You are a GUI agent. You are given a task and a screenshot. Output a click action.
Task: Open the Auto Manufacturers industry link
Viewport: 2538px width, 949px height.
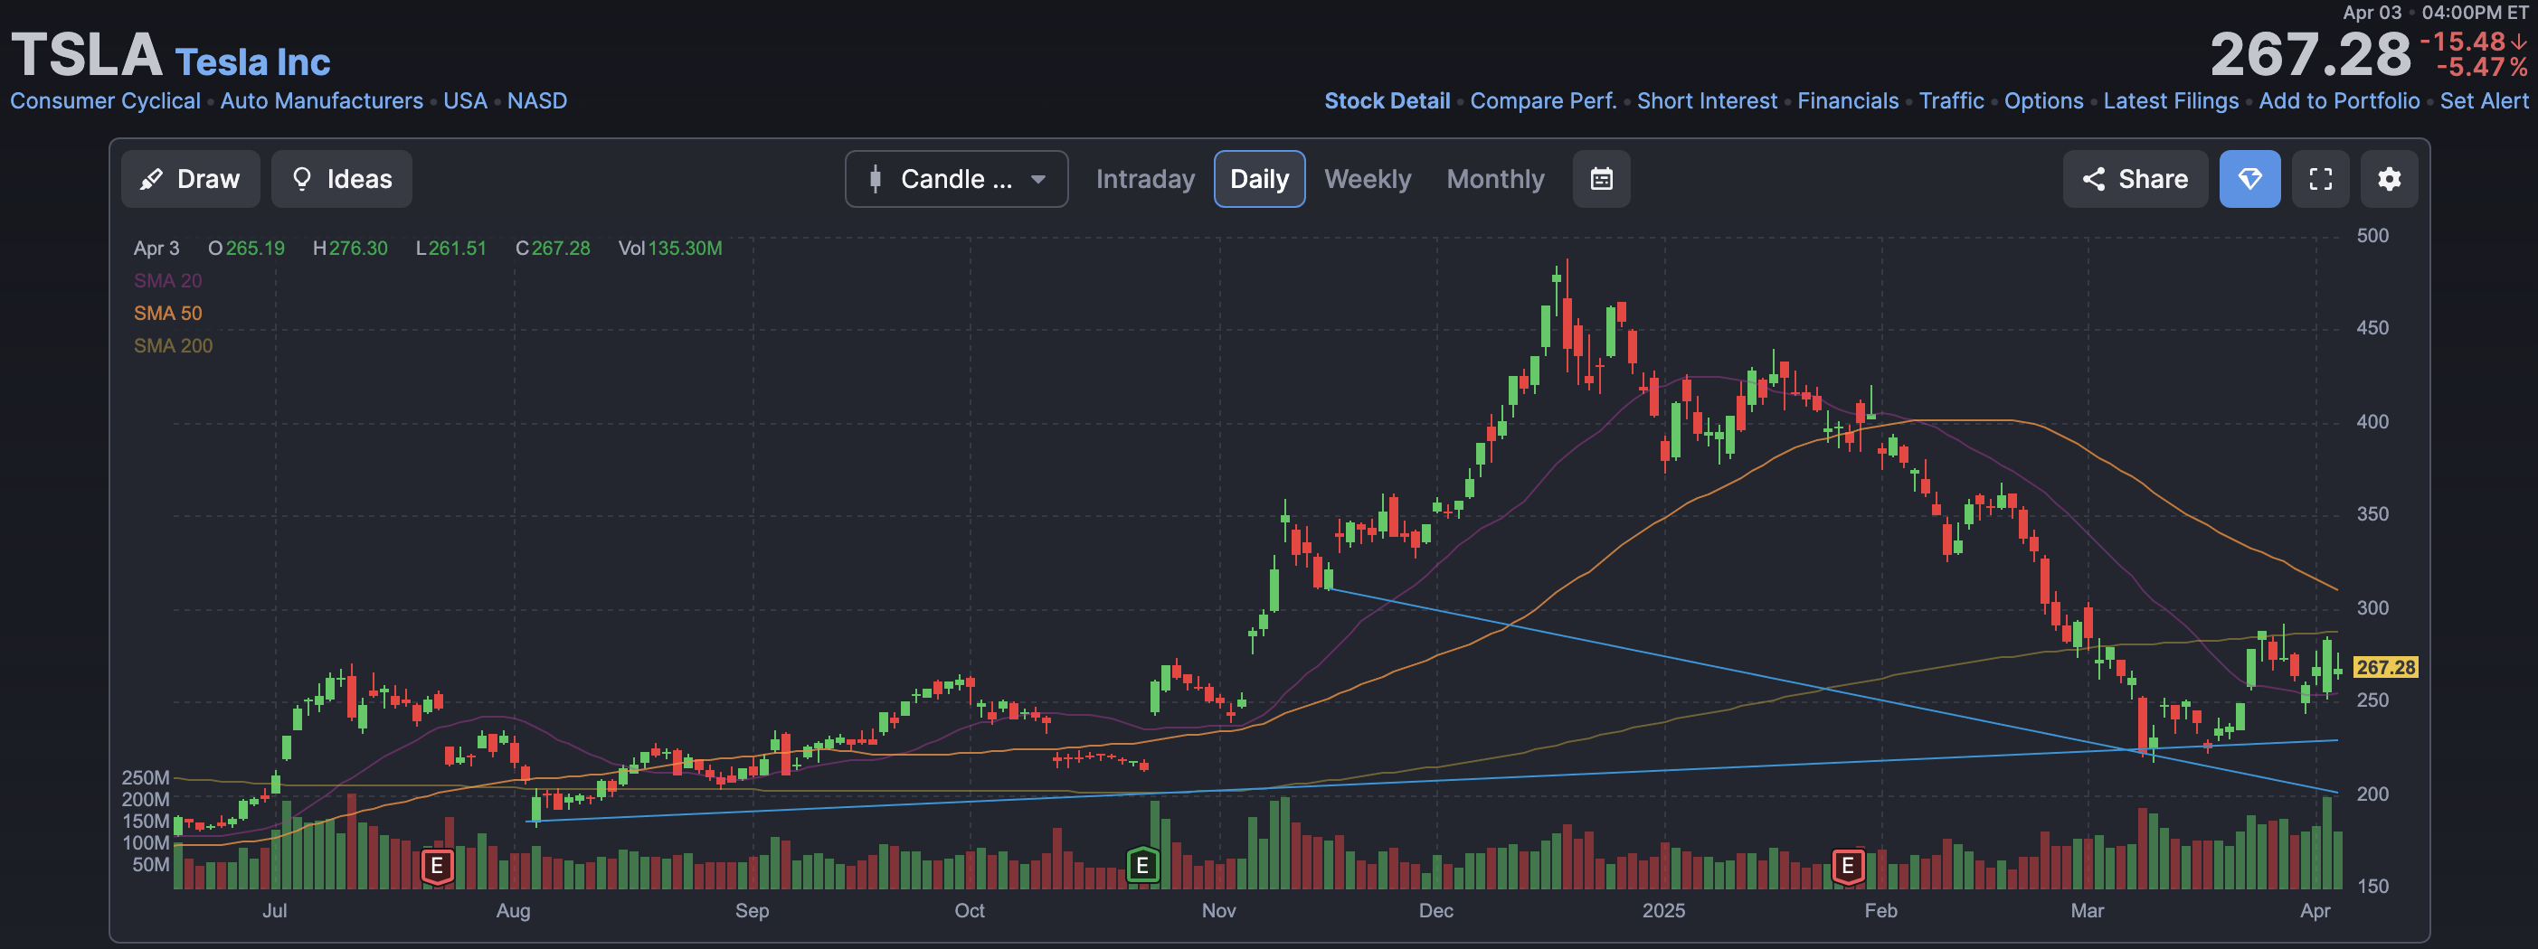[321, 100]
